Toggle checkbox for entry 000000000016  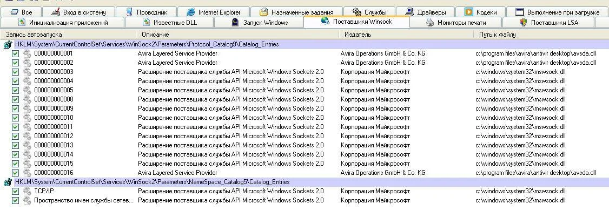[x=15, y=173]
